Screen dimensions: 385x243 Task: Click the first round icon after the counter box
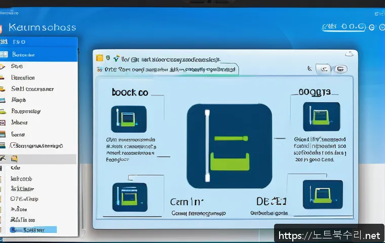371,27
